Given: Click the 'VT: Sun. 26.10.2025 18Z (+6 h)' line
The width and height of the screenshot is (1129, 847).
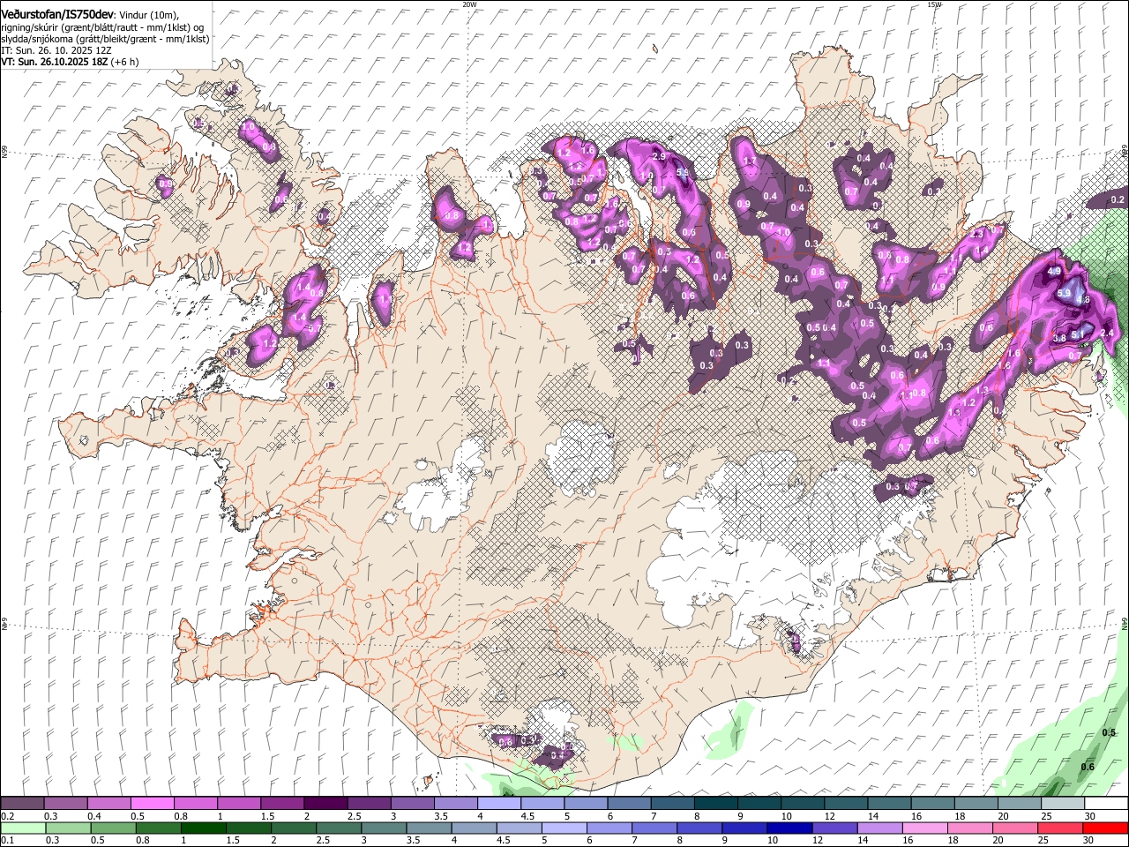Looking at the screenshot, I should click(x=70, y=62).
